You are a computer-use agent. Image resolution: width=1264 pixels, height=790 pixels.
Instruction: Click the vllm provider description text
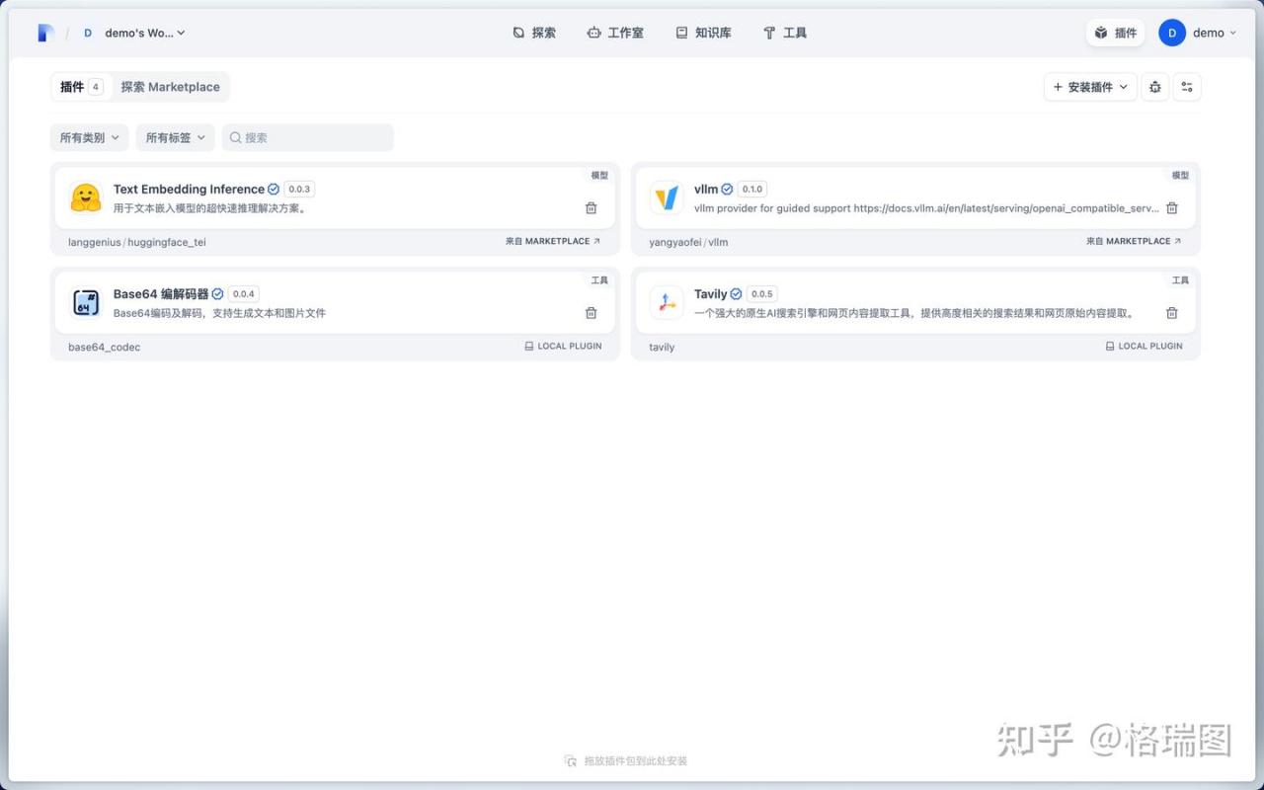click(x=926, y=208)
